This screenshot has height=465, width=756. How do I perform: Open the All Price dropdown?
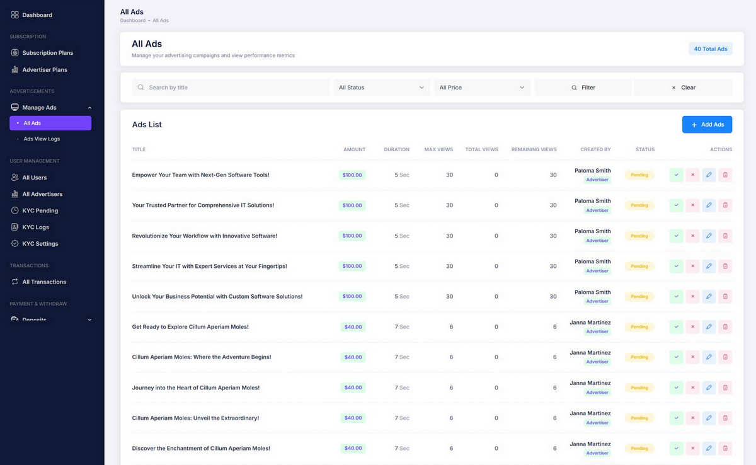click(482, 88)
